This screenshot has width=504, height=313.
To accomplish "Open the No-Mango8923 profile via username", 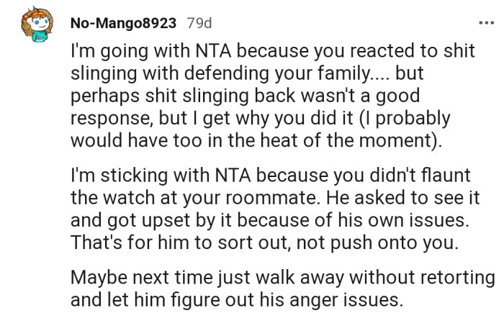I will point(122,23).
